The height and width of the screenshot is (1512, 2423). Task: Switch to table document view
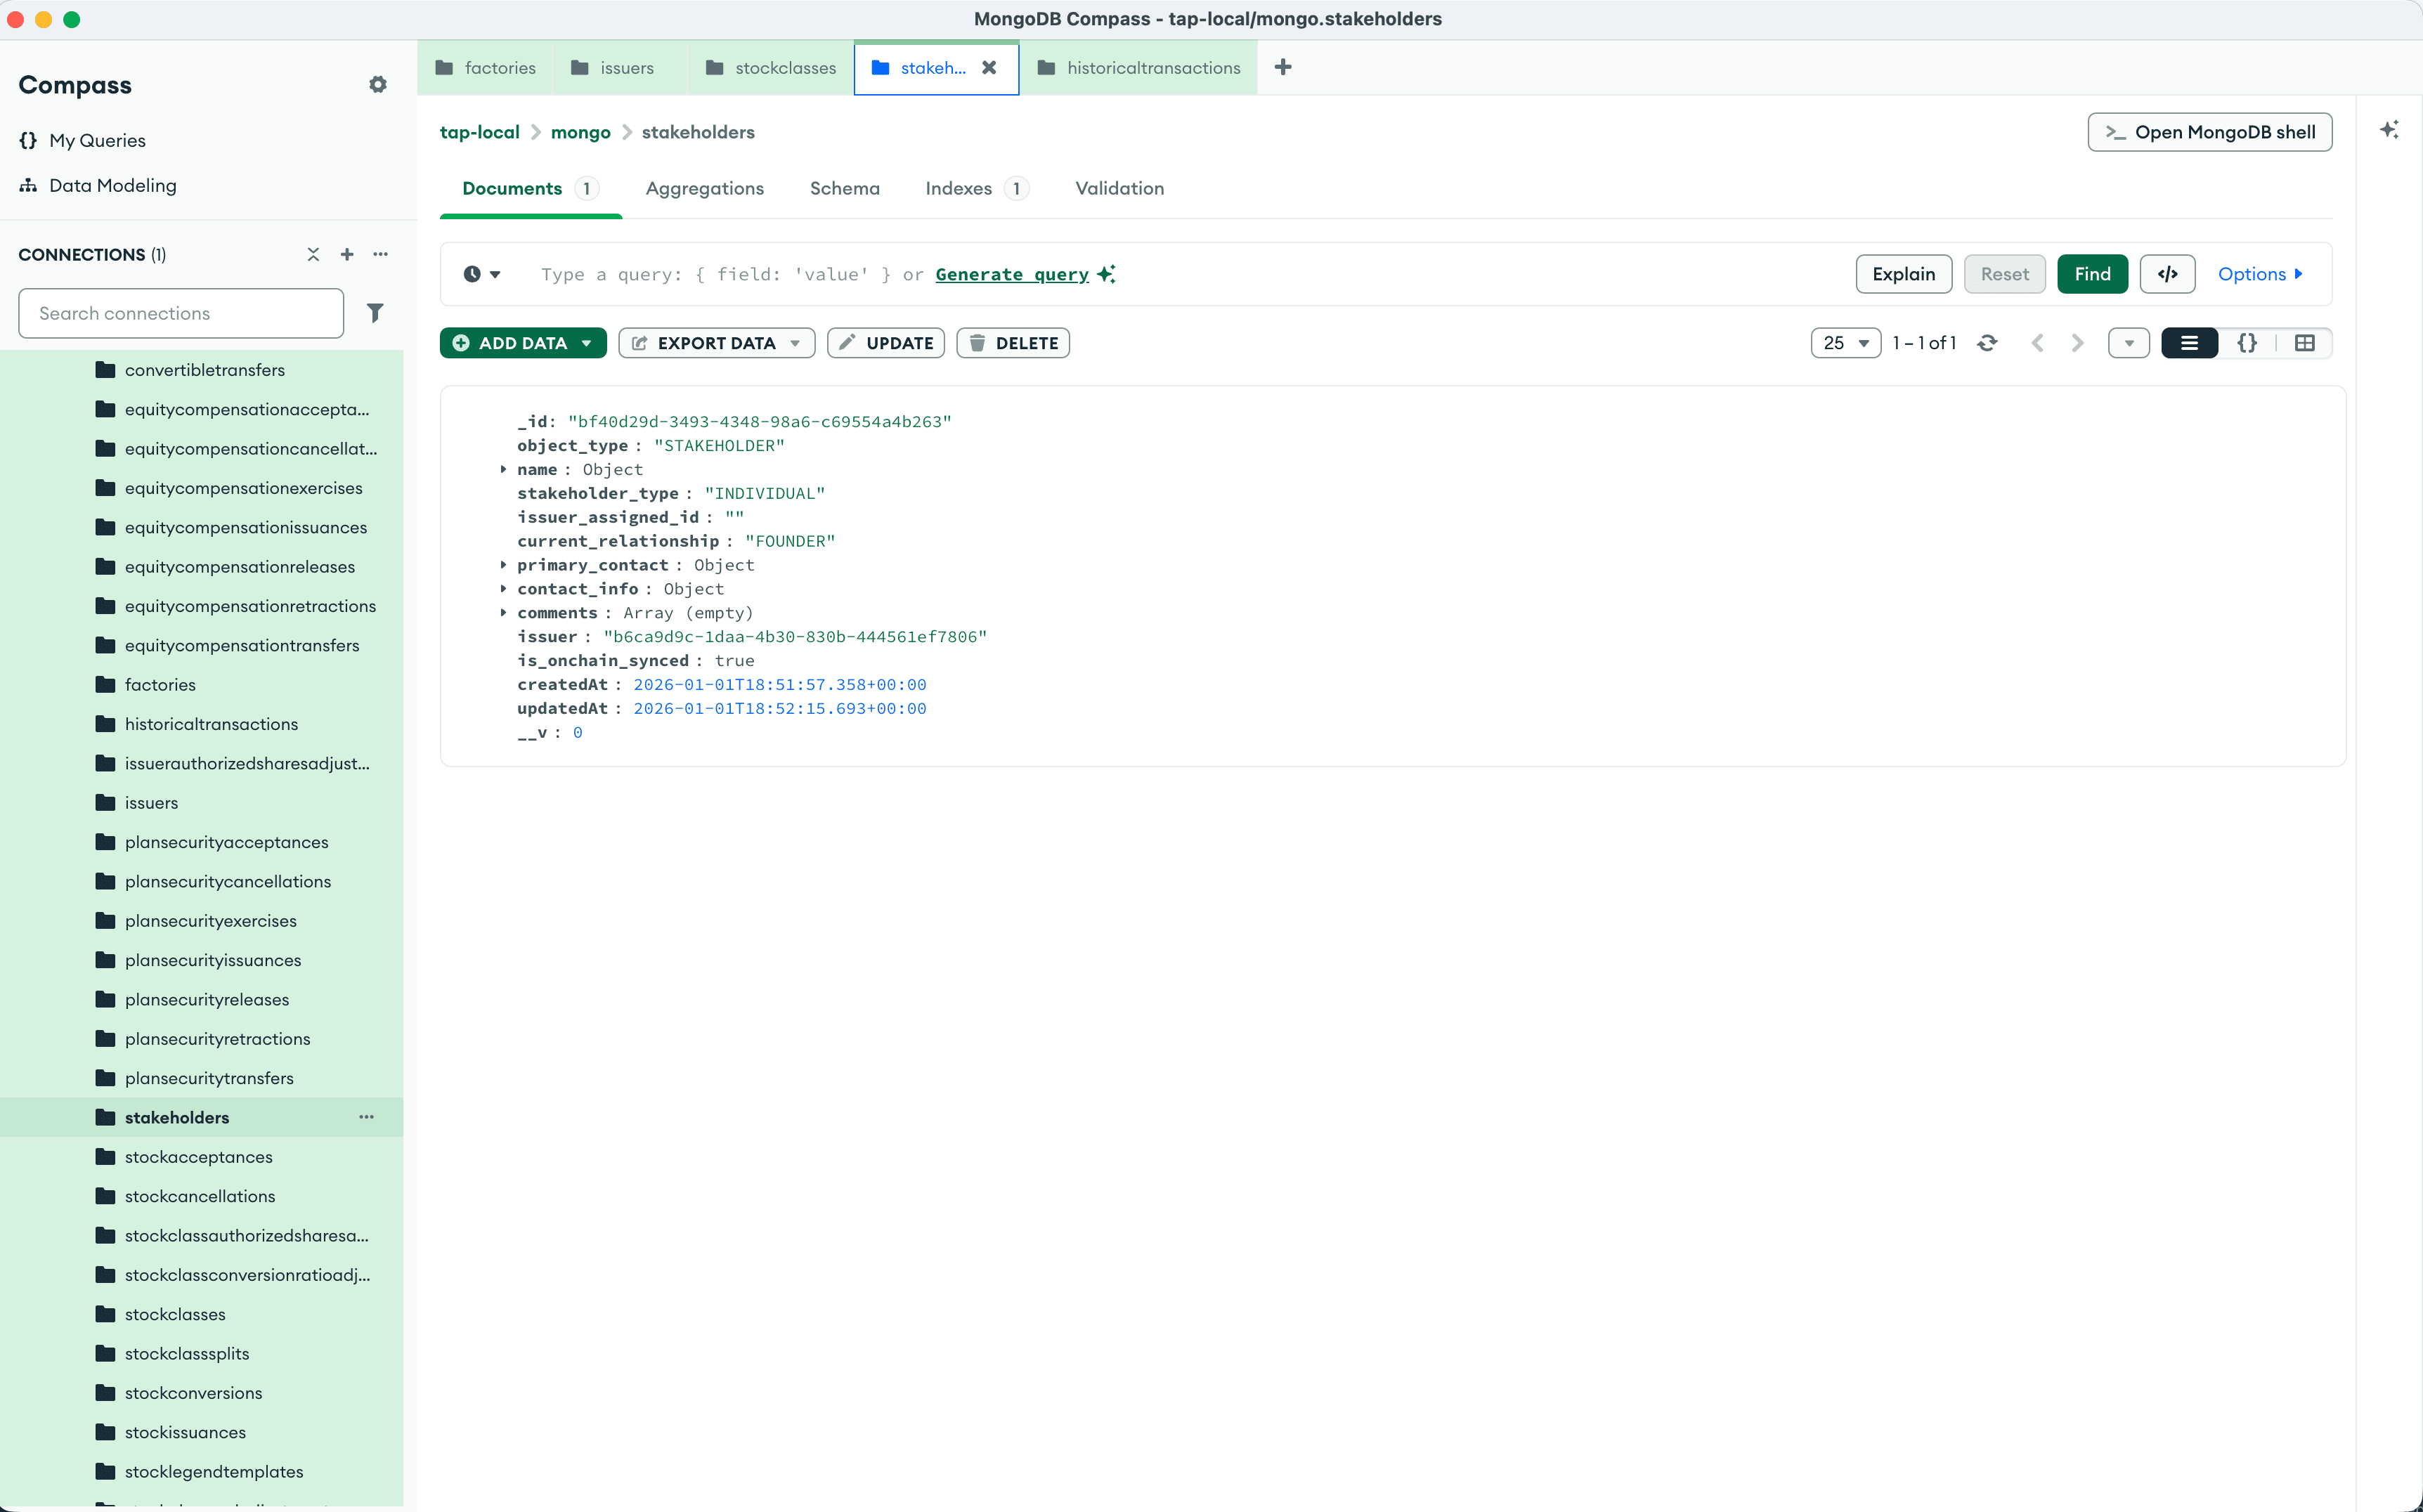coord(2304,343)
